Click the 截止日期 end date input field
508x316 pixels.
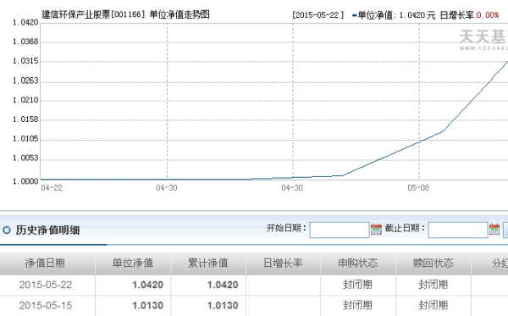tap(458, 230)
